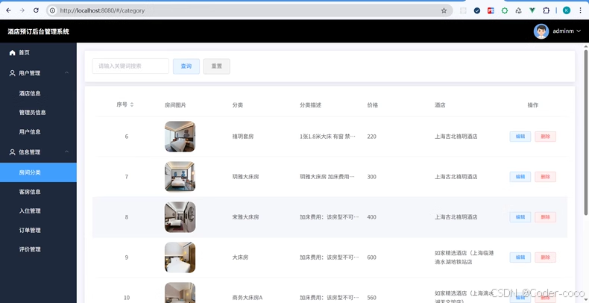Click the price cell 220
The width and height of the screenshot is (589, 303).
pyautogui.click(x=371, y=137)
